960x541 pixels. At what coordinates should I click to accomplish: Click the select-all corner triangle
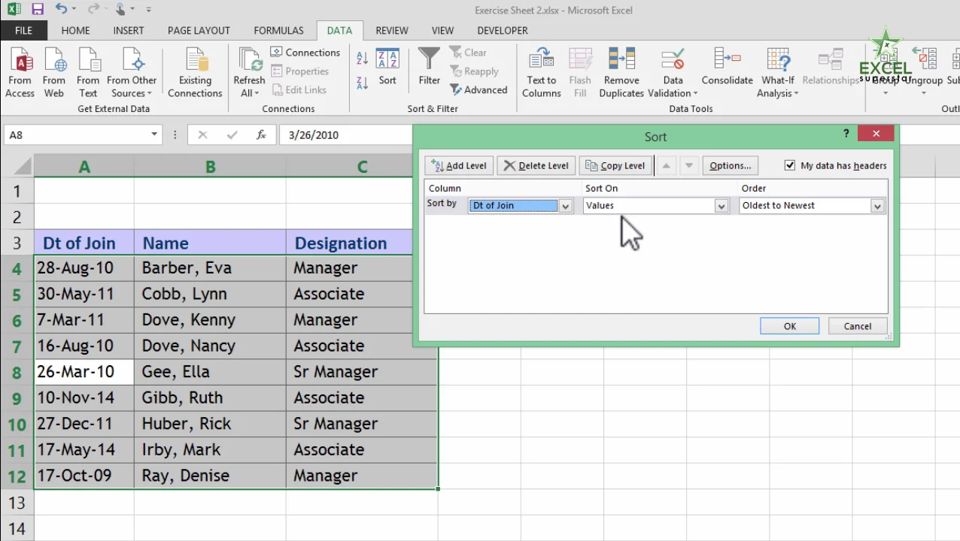[21, 167]
